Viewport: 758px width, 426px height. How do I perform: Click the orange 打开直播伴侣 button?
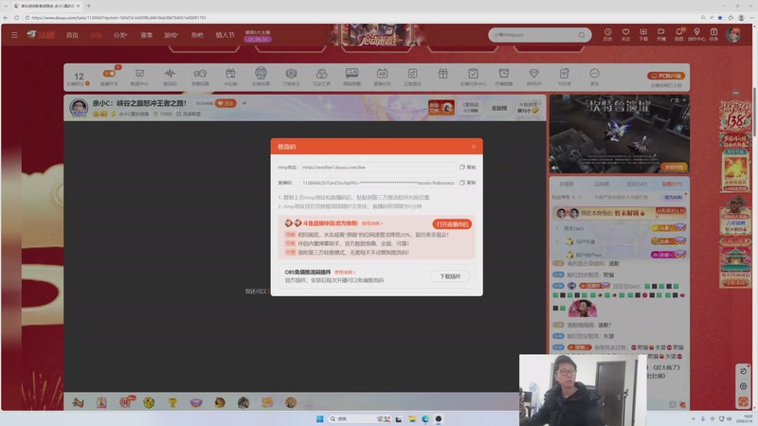452,224
